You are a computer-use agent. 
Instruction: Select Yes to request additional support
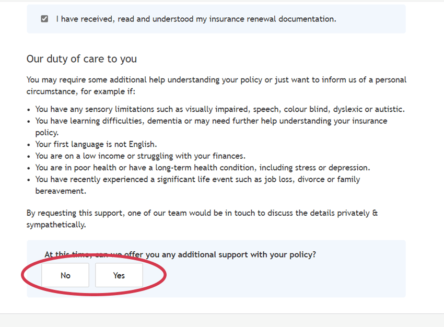[119, 275]
